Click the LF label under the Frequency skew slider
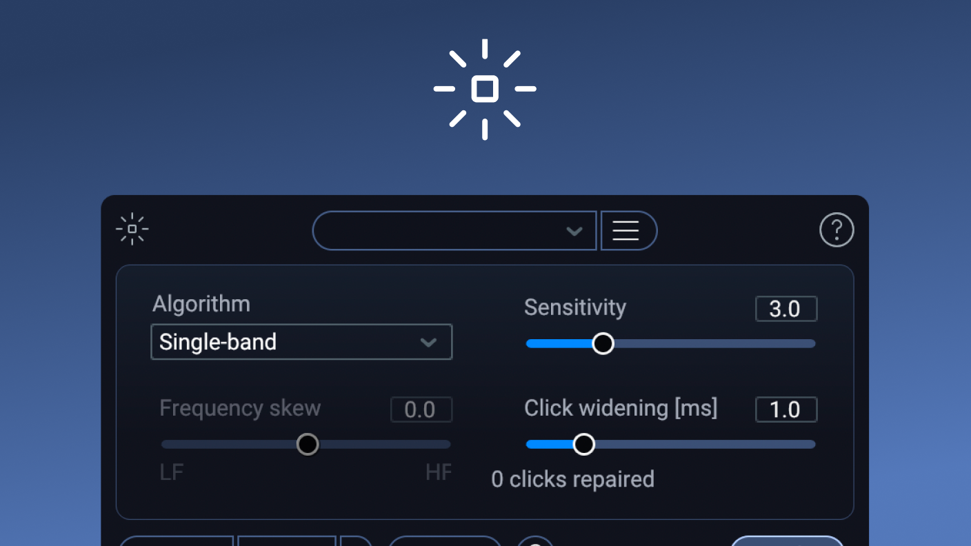The height and width of the screenshot is (546, 971). coord(170,472)
